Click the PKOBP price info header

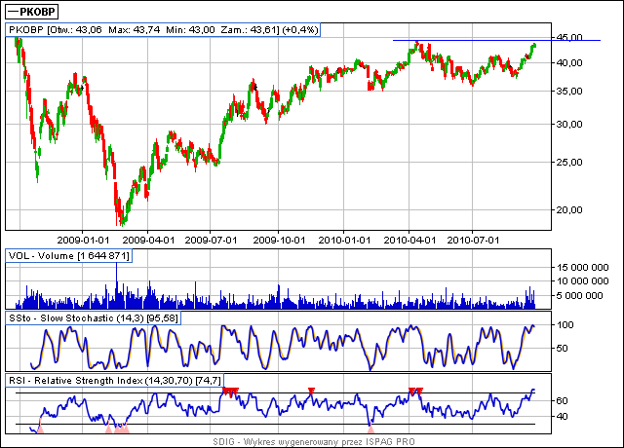coord(163,30)
